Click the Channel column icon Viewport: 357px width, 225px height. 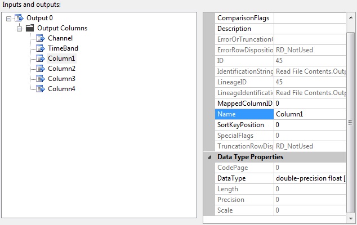coord(40,38)
